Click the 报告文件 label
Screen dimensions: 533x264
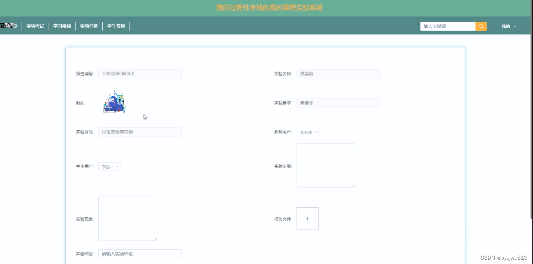point(283,219)
